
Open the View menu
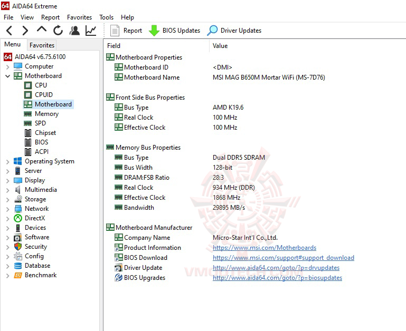(27, 17)
